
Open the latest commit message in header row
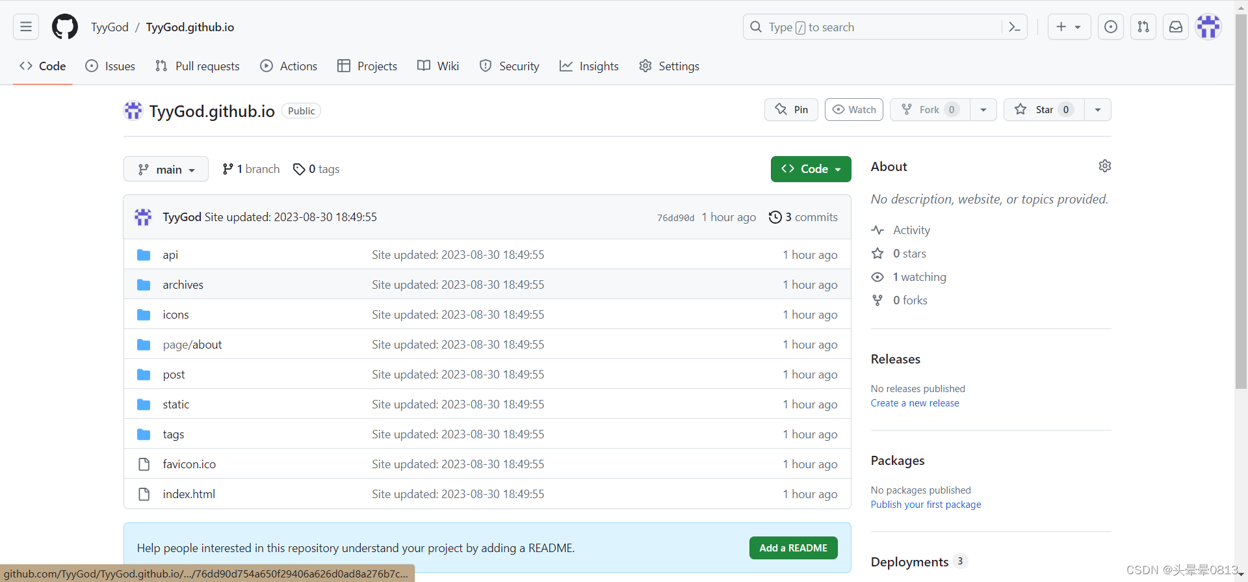coord(291,217)
